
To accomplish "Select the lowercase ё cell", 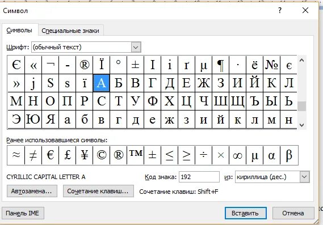I will click(255, 65).
